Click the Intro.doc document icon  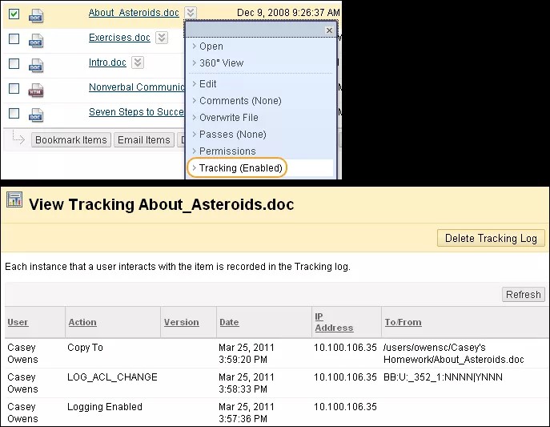[36, 64]
